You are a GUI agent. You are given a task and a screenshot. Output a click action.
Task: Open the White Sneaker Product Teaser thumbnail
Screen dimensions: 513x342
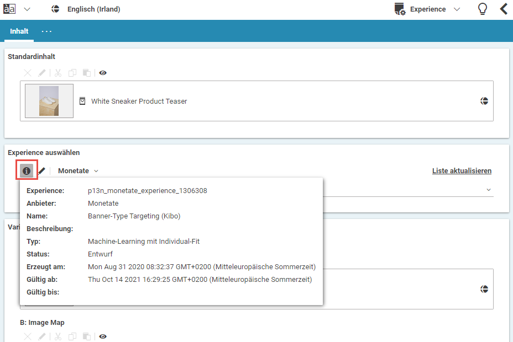pos(49,101)
